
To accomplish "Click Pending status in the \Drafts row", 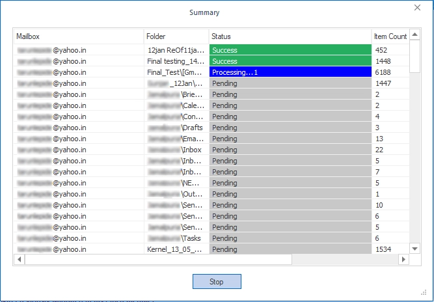I will (290, 128).
